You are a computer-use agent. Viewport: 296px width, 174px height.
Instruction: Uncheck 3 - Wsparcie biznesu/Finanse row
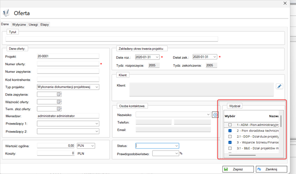[x=230, y=142]
